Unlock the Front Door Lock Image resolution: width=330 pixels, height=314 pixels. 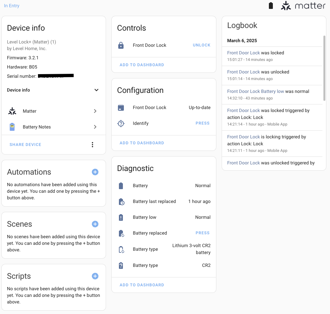(202, 45)
